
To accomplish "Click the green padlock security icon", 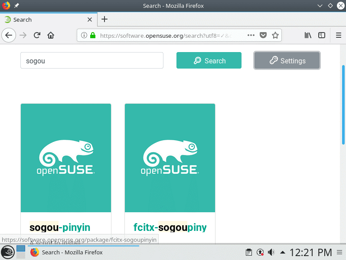I will pyautogui.click(x=93, y=35).
